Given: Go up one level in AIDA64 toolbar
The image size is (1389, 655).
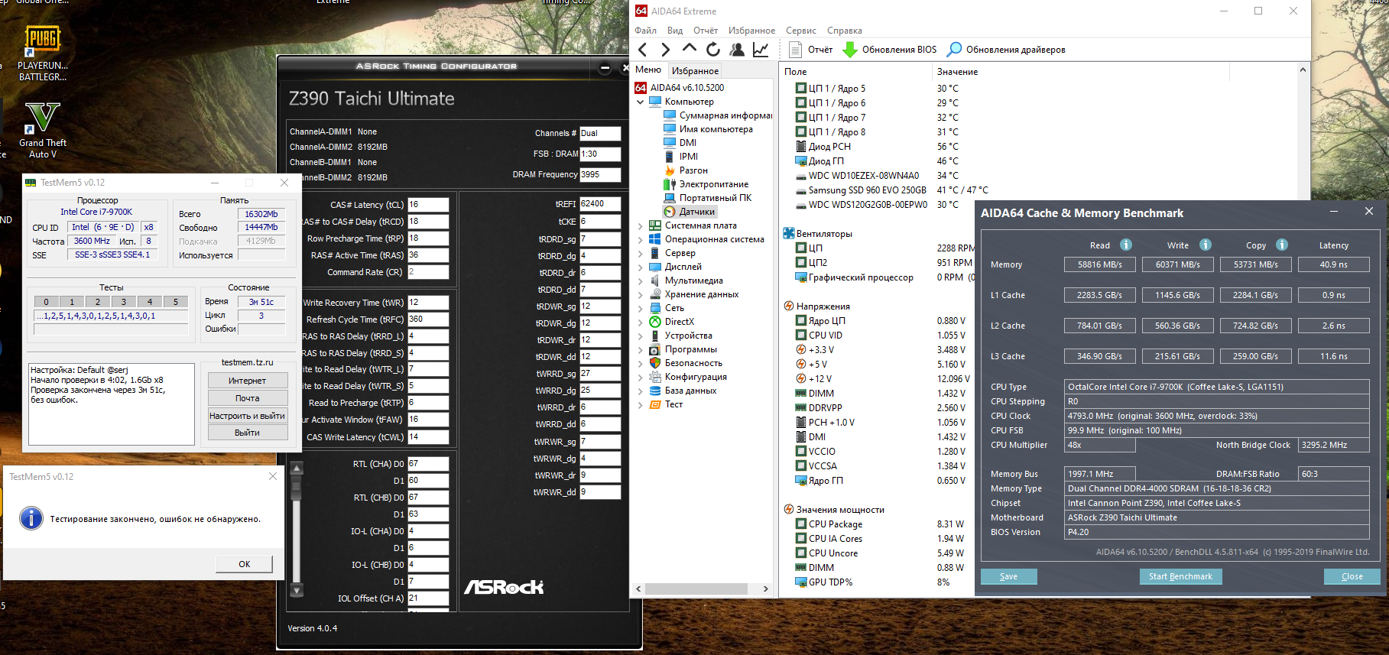Looking at the screenshot, I should click(690, 48).
